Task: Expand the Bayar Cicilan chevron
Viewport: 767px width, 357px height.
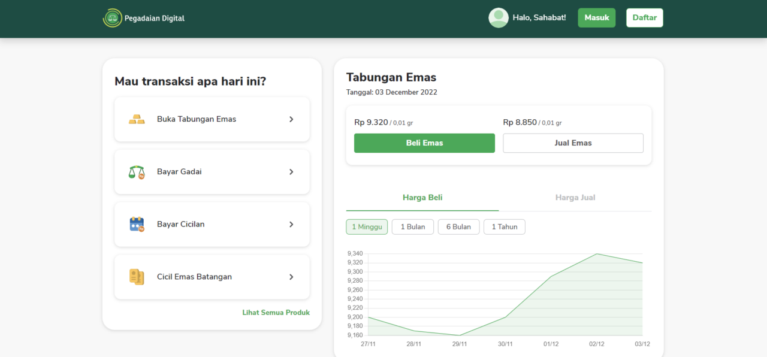Action: coord(291,225)
